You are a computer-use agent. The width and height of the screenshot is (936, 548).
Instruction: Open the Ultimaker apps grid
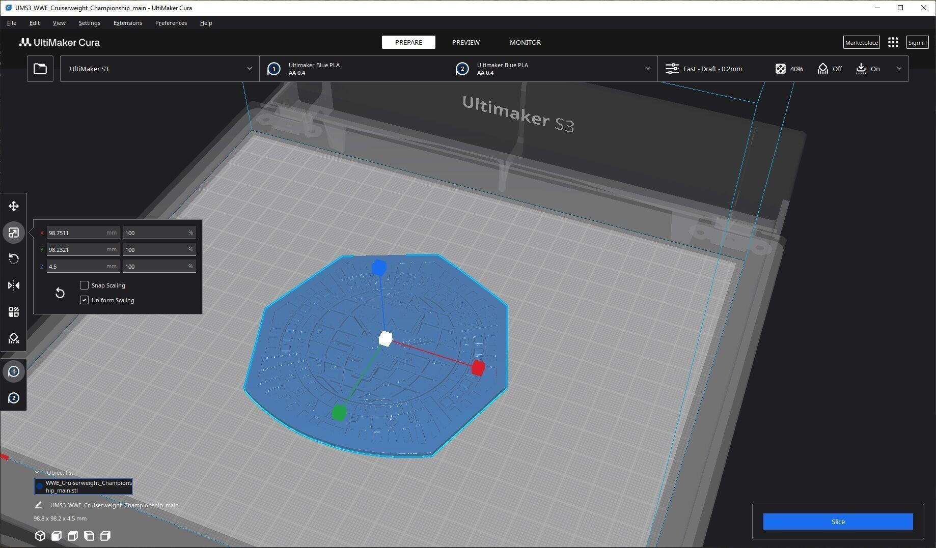(893, 43)
